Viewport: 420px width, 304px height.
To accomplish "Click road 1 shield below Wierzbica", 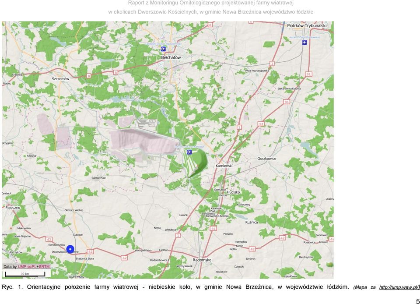I will tap(178, 235).
